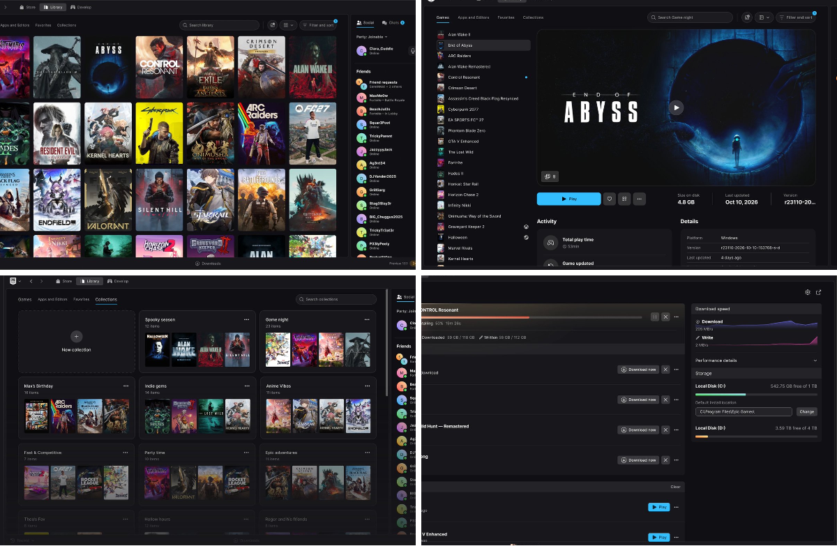Open the CONTROL Resonant download three-dot menu
This screenshot has height=546, width=837.
(676, 317)
